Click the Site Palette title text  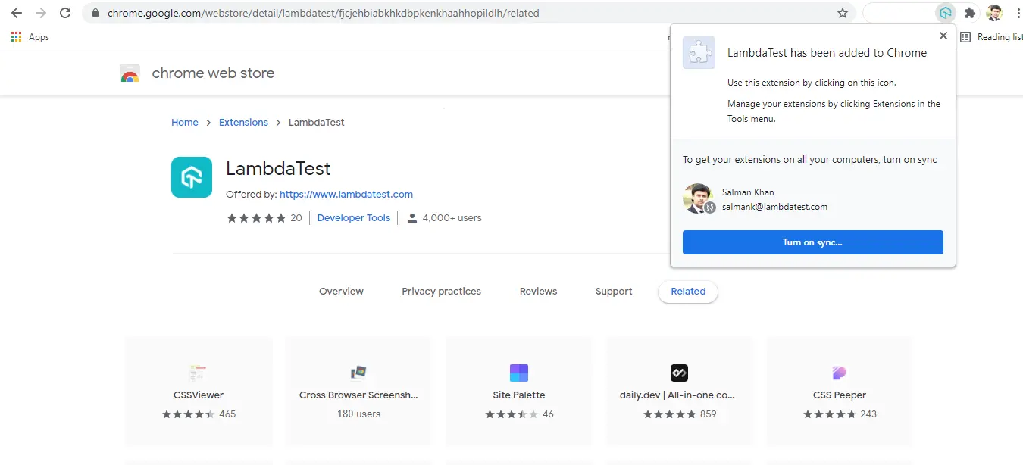[519, 395]
